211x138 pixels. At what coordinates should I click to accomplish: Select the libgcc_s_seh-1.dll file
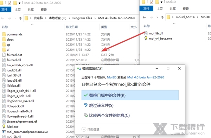point(19,96)
